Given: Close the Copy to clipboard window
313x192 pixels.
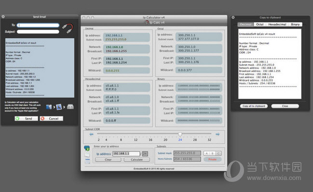Looking at the screenshot, I should [233, 17].
